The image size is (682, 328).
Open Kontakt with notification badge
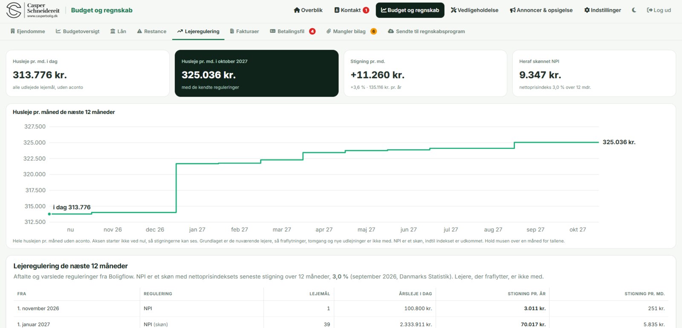coord(352,10)
